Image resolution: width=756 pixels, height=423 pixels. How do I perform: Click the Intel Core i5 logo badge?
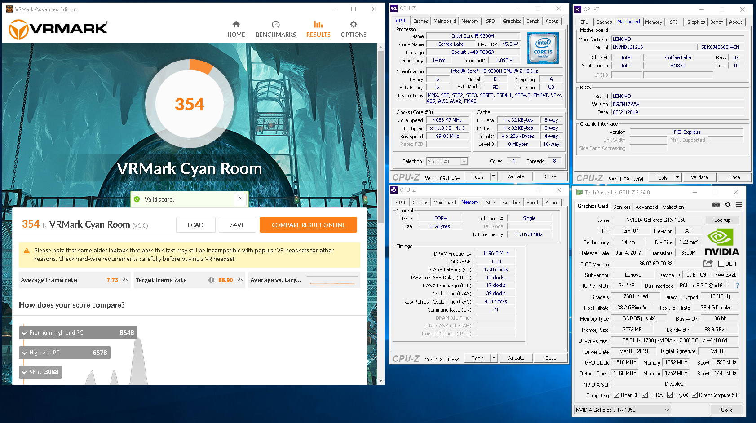[543, 48]
